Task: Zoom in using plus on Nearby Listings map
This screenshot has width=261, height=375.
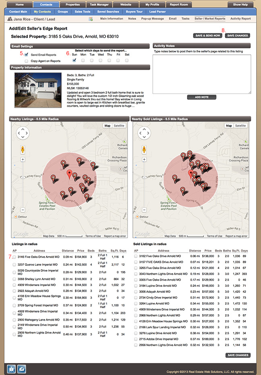Action: click(x=23, y=160)
